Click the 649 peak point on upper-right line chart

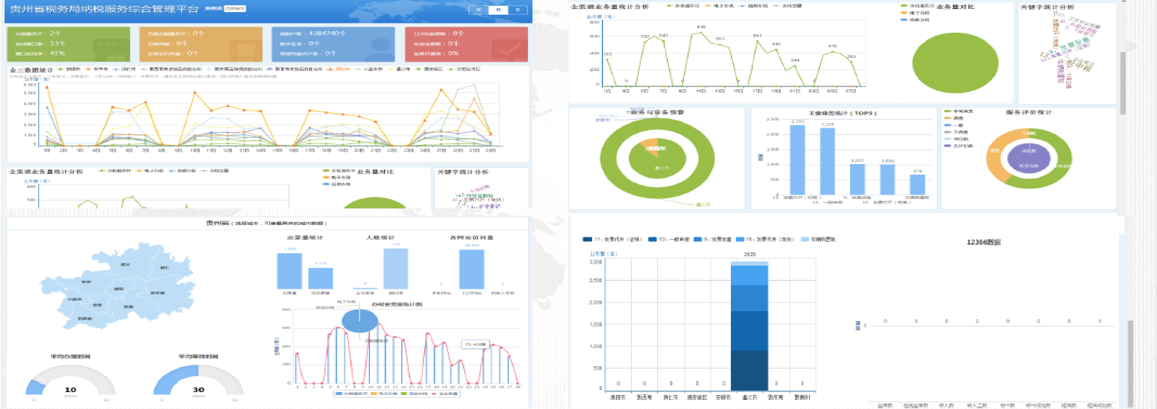pyautogui.click(x=701, y=32)
